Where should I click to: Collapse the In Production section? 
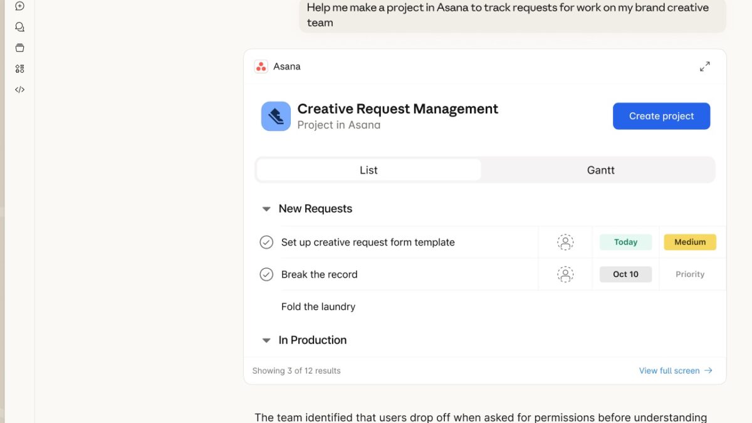266,340
